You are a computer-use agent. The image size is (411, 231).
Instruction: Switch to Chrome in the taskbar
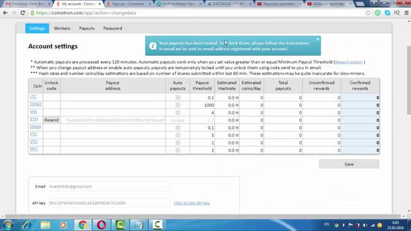(x=83, y=225)
